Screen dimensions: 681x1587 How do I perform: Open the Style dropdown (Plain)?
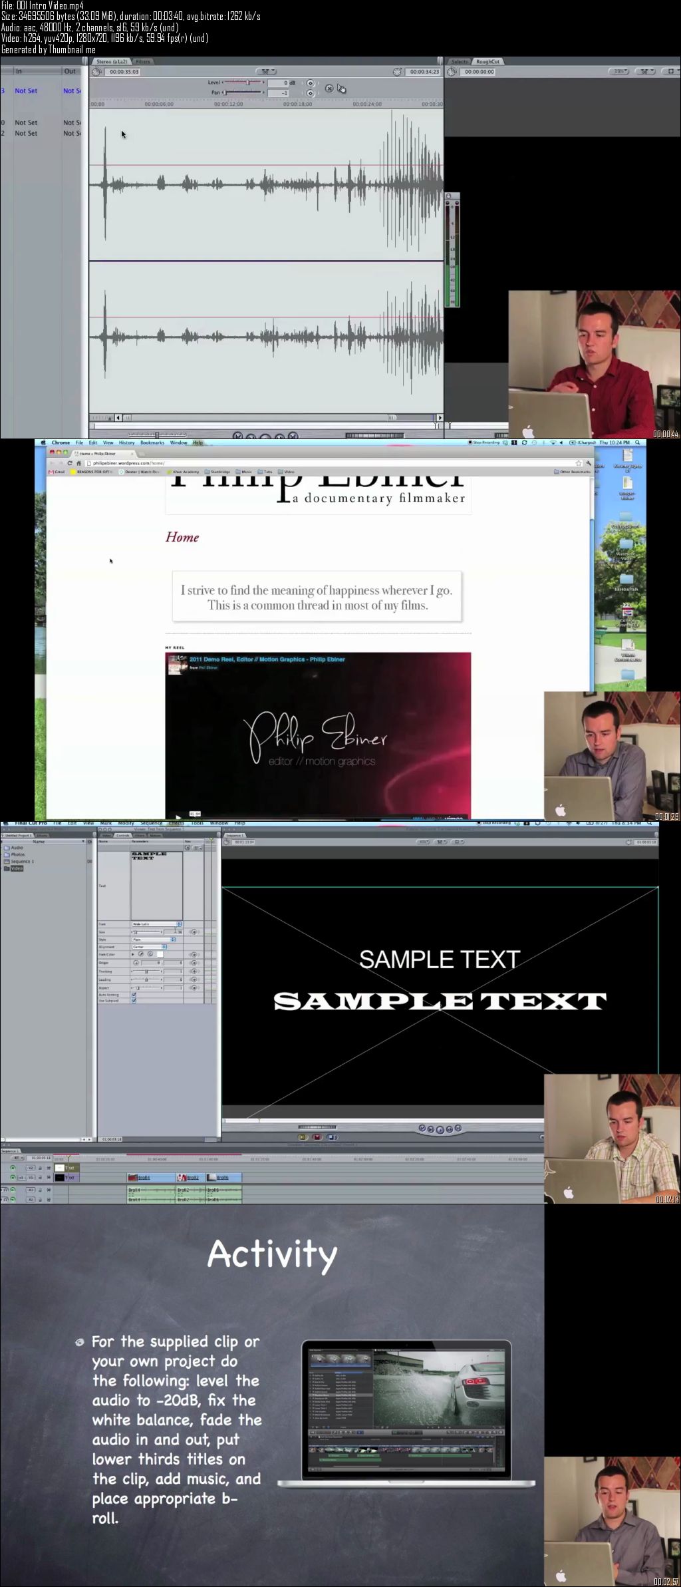pos(154,940)
